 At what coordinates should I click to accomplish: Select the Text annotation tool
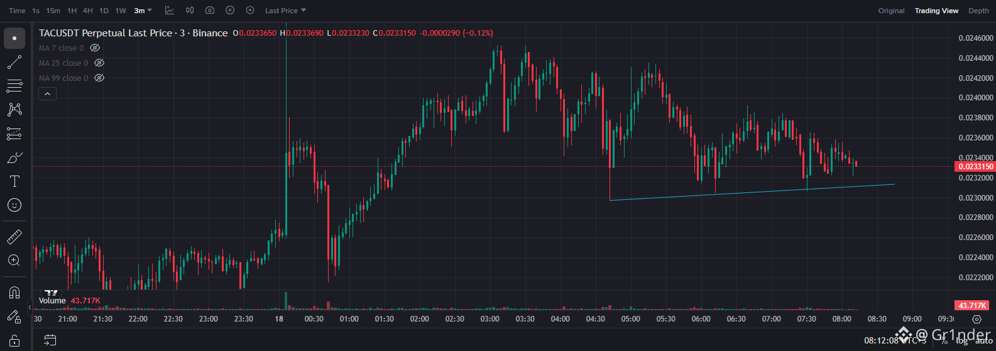(x=14, y=181)
